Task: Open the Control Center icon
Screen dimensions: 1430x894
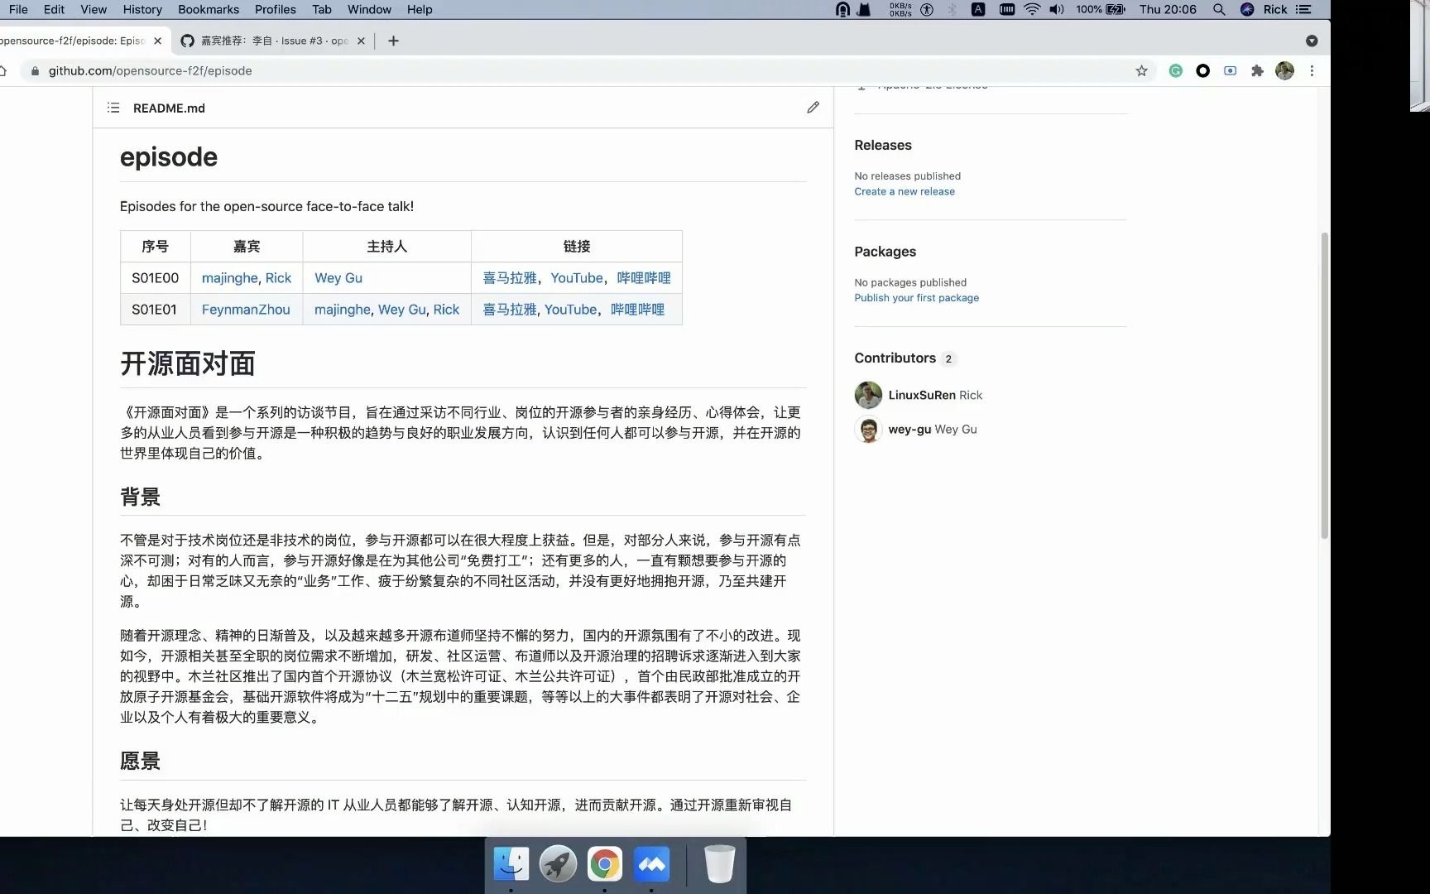Action: coord(1303,9)
